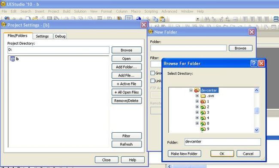Click the + All Open Files button

pyautogui.click(x=127, y=92)
